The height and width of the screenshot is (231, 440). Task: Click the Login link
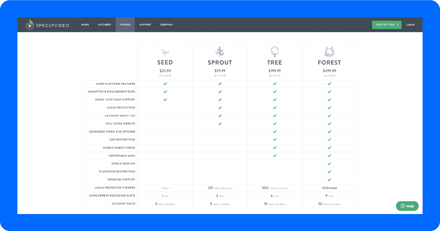click(410, 25)
